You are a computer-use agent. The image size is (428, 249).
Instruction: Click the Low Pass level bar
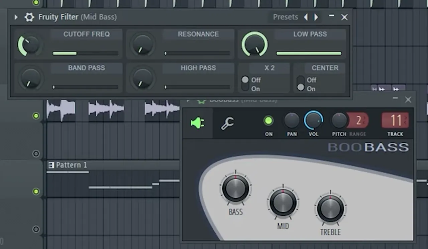[309, 53]
